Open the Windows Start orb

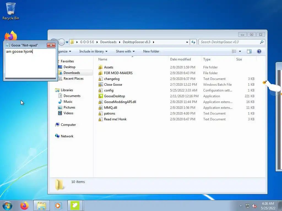[7, 206]
